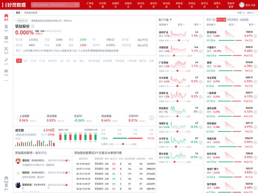Select the 3个月 chart range
The height and width of the screenshot is (193, 258).
click(x=42, y=61)
